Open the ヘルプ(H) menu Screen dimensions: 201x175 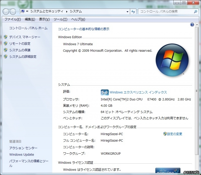coord(78,19)
